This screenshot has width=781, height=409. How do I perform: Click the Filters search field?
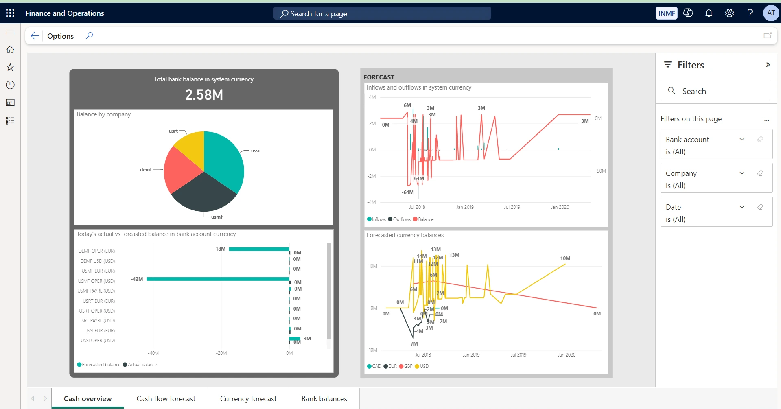tap(715, 91)
